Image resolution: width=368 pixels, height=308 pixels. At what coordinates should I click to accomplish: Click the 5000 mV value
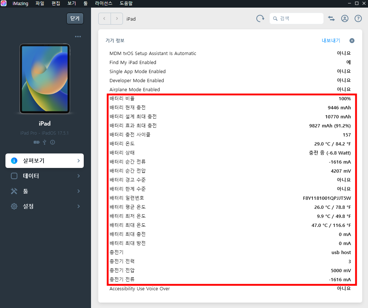click(x=341, y=270)
